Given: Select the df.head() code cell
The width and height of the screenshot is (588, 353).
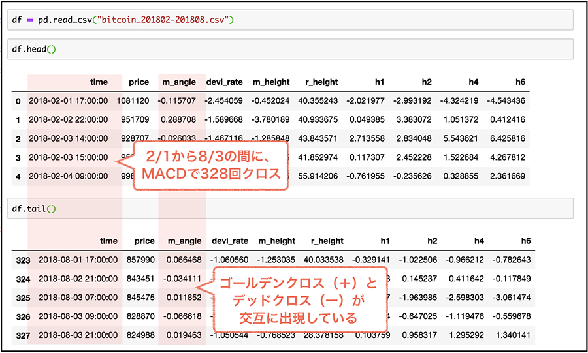Looking at the screenshot, I should 290,49.
